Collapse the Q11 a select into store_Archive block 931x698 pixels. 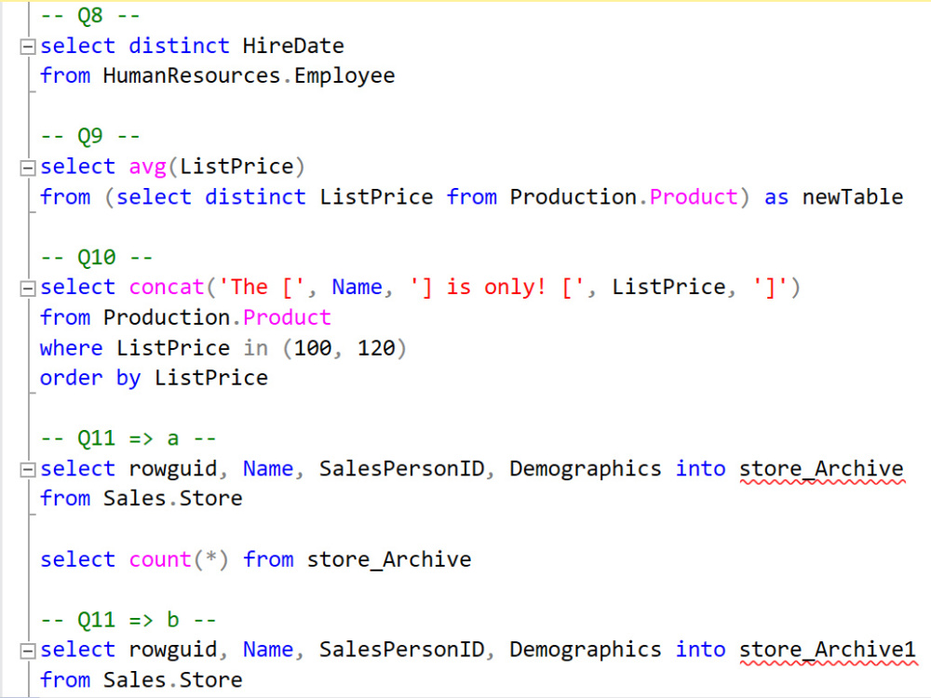pos(27,470)
